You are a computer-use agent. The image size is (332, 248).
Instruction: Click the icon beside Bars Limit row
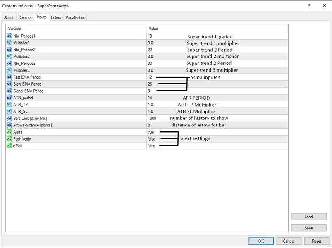coord(10,118)
